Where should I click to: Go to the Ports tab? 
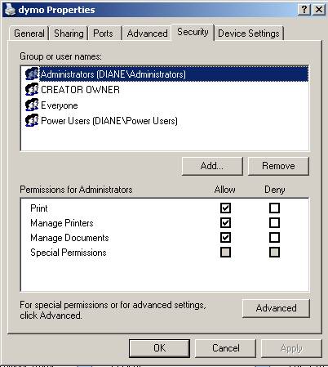click(x=103, y=34)
